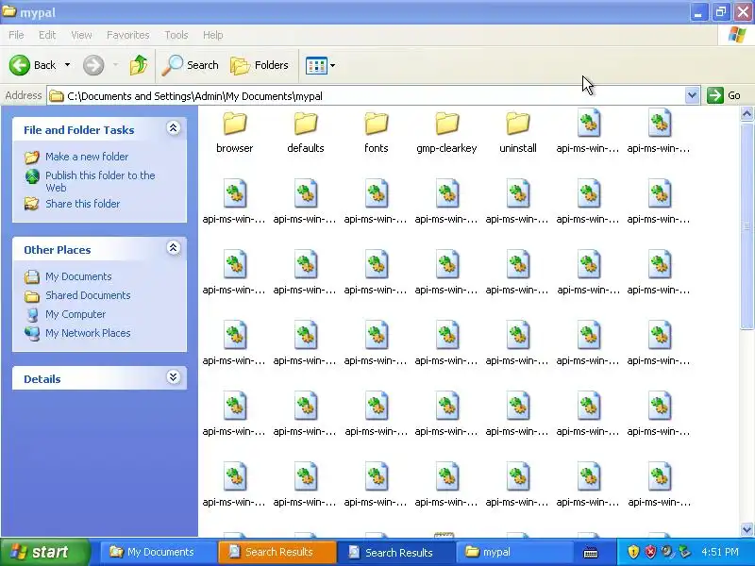Expand the Details panel
Viewport: 755px width, 566px height.
click(x=174, y=376)
